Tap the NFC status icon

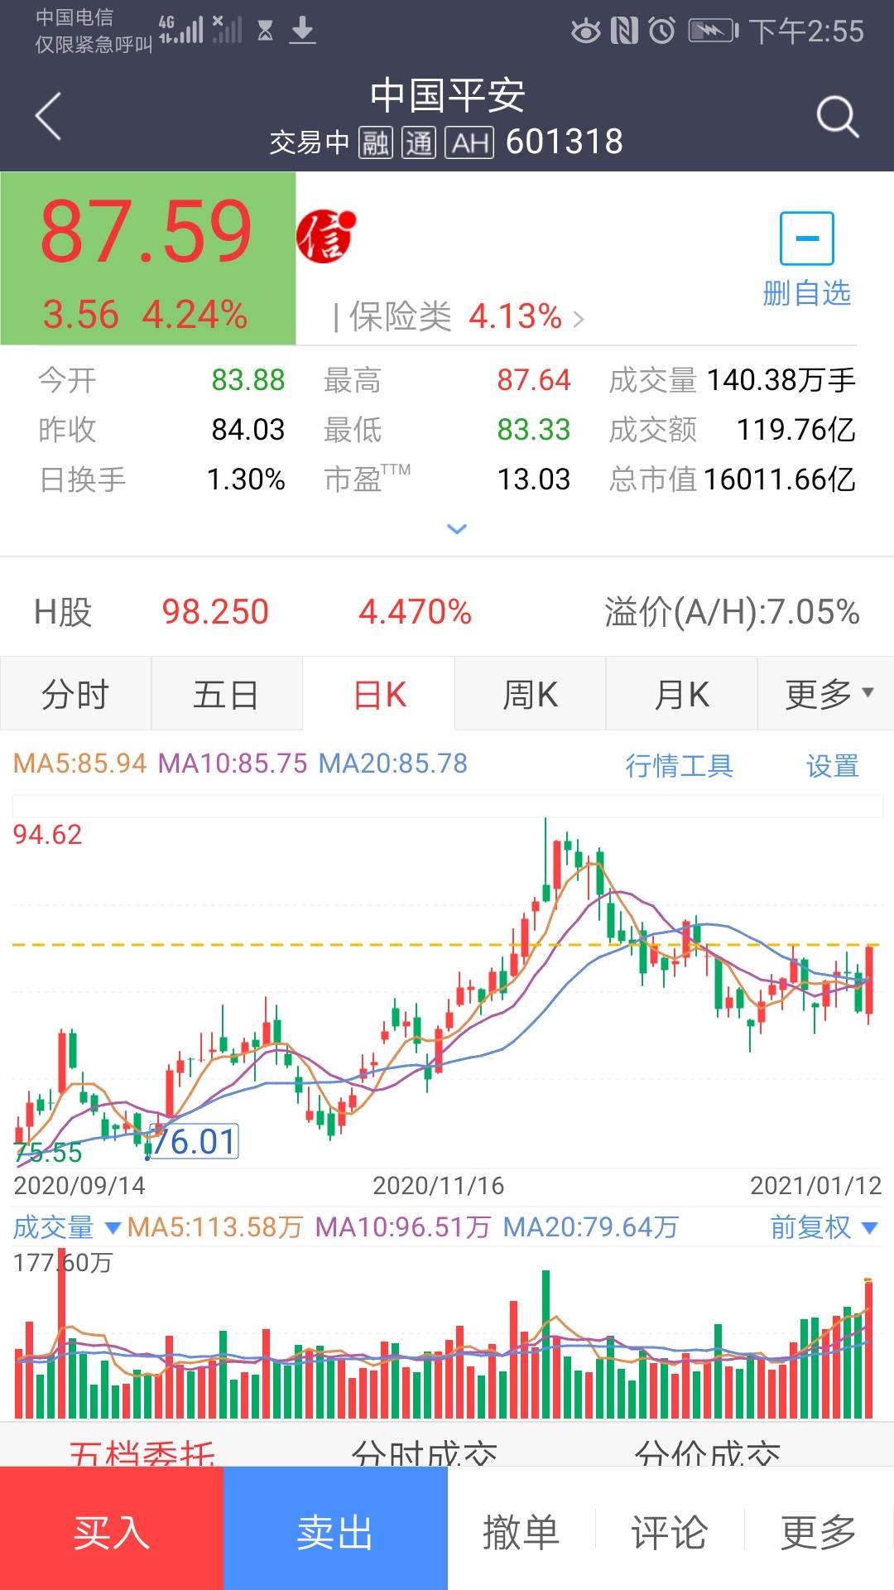click(x=624, y=31)
